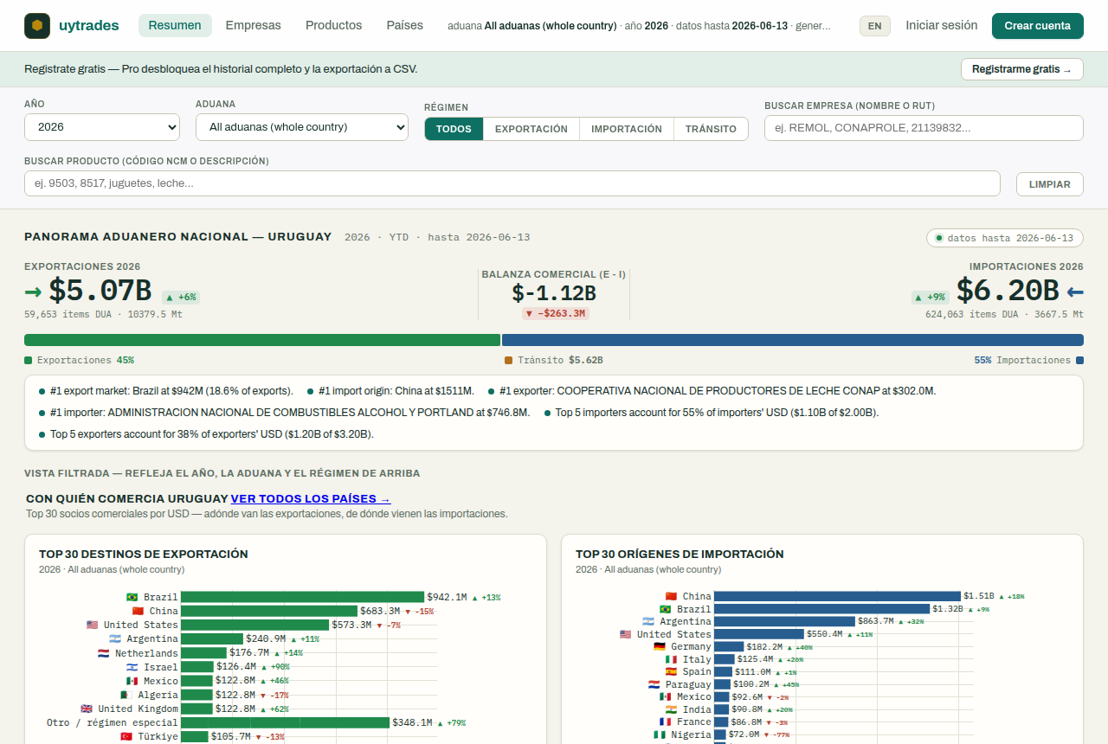Focus the Buscar producto search field
This screenshot has width=1108, height=744.
(x=512, y=183)
